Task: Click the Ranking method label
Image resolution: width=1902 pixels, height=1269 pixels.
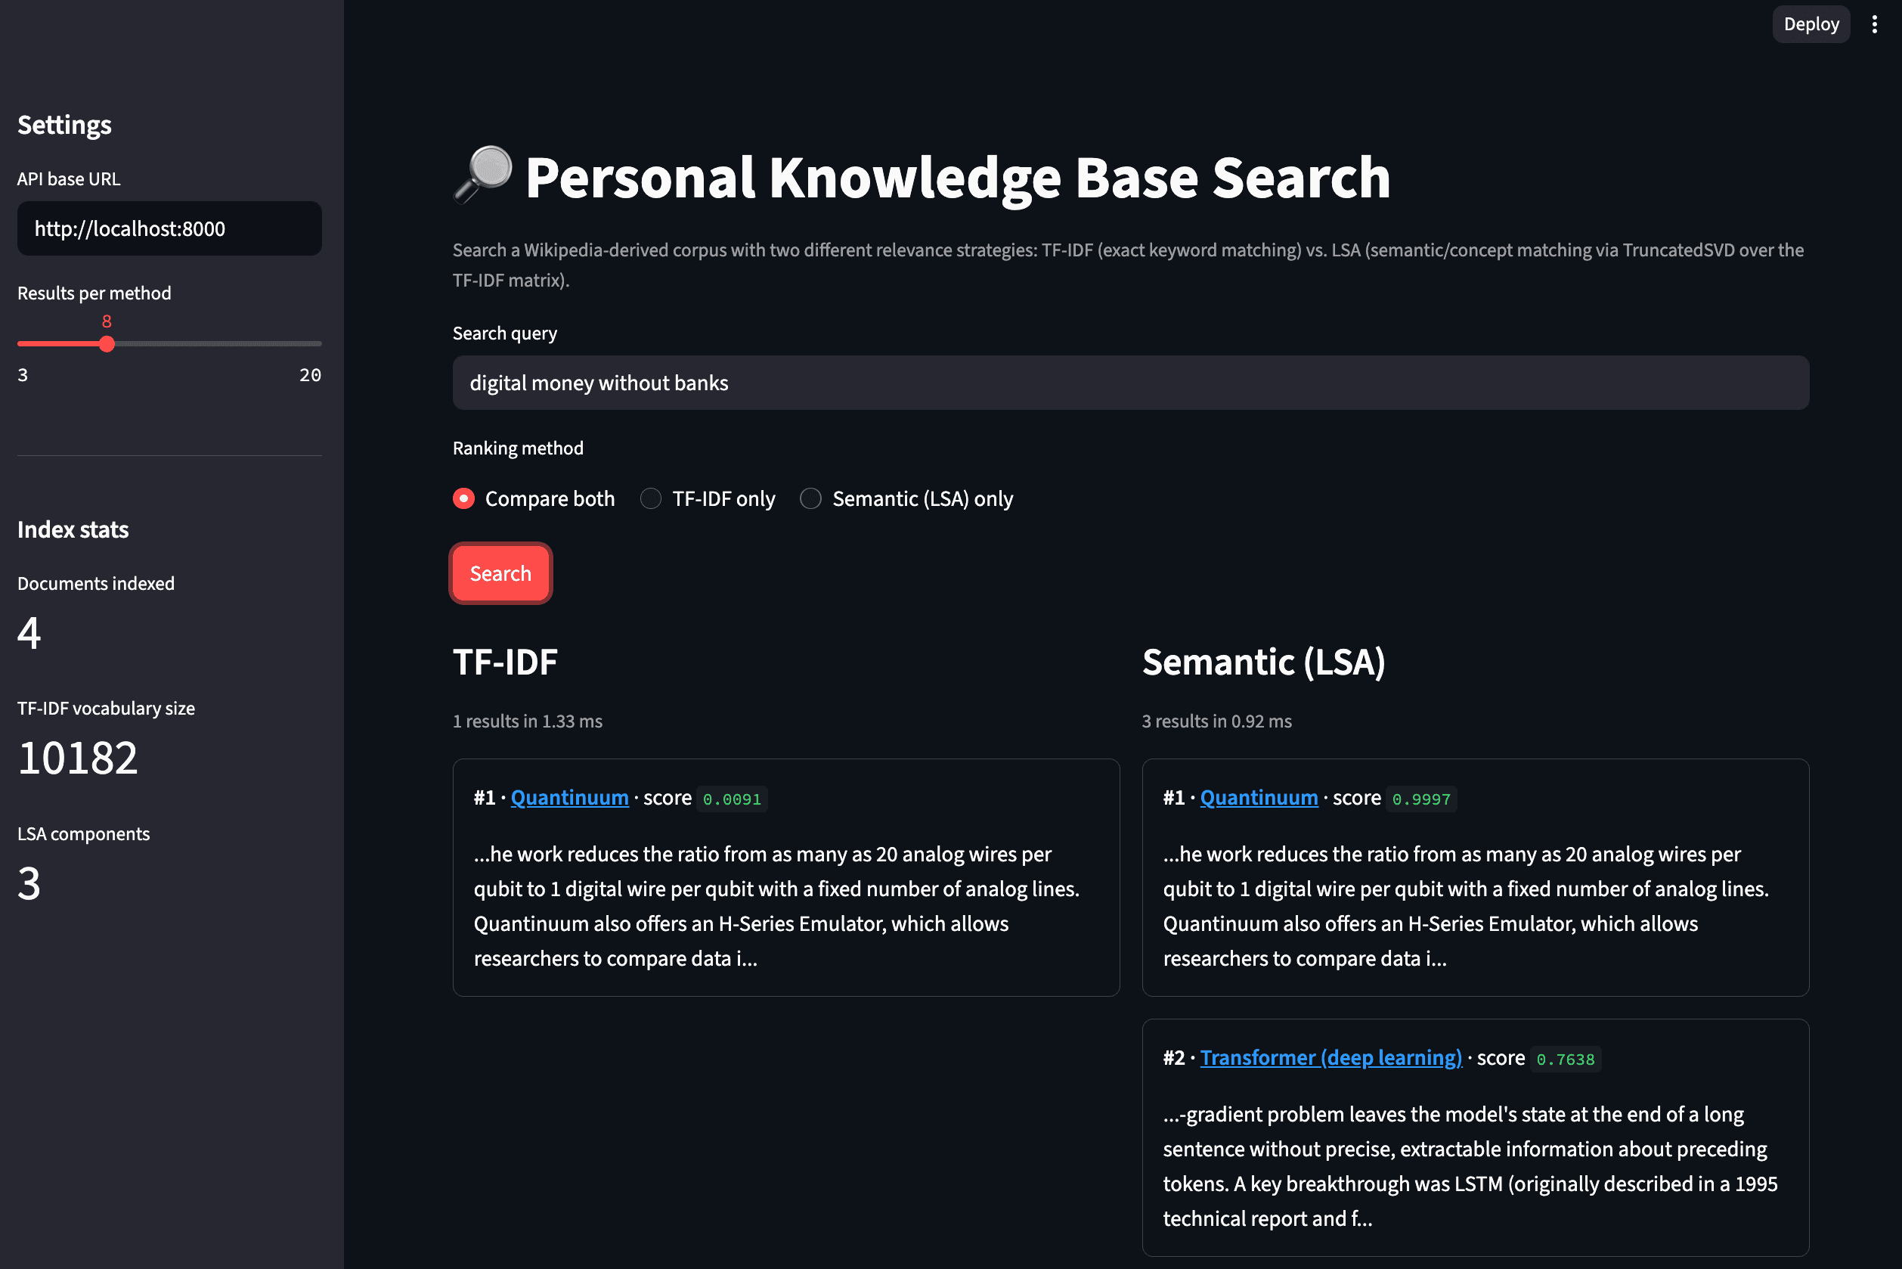Action: [x=518, y=448]
